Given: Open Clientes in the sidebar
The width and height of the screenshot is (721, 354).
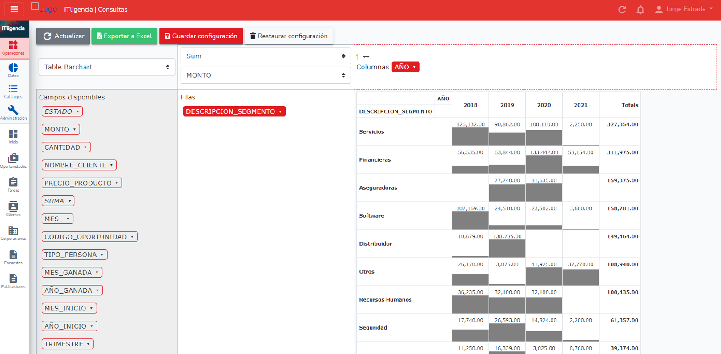Looking at the screenshot, I should click(13, 209).
